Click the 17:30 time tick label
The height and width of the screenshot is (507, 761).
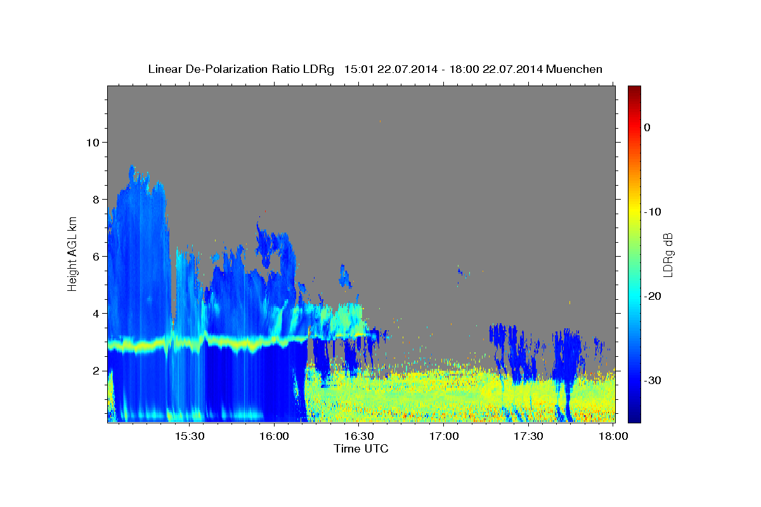tap(528, 436)
